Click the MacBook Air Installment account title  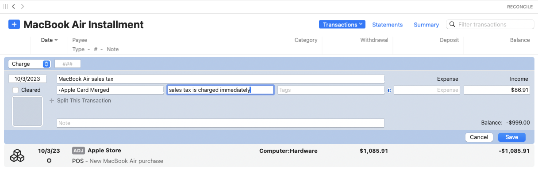tap(84, 25)
